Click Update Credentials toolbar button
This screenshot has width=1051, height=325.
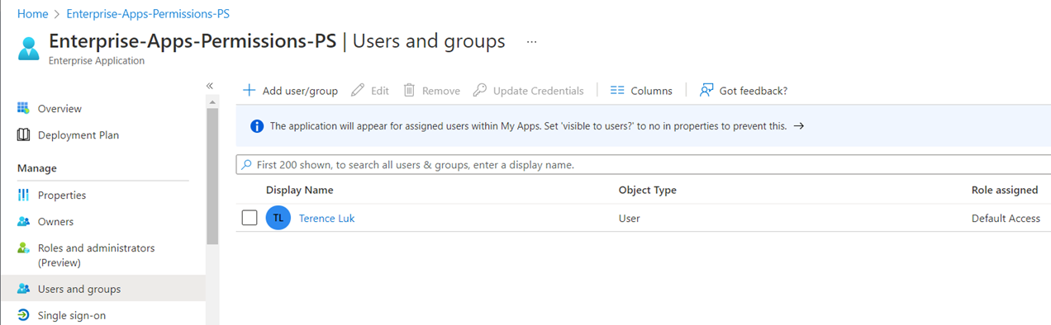pyautogui.click(x=528, y=91)
